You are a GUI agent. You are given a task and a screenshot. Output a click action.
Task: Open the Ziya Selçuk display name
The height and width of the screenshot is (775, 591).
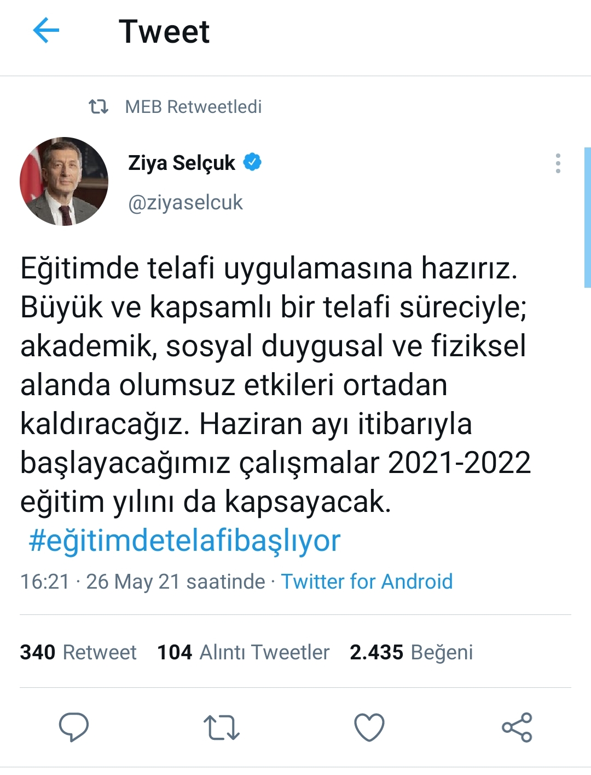point(182,163)
